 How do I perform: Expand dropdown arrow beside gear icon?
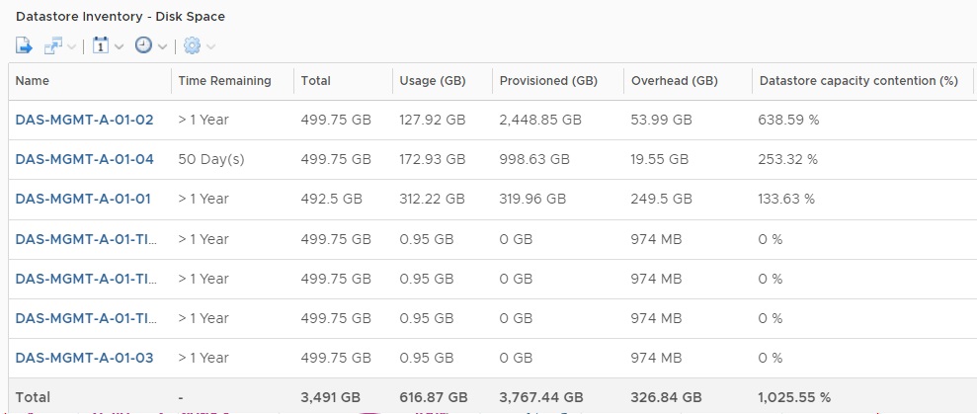(210, 46)
